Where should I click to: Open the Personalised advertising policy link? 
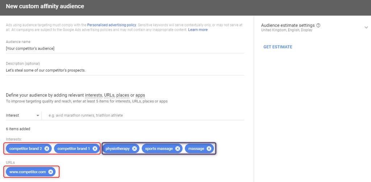pyautogui.click(x=112, y=25)
